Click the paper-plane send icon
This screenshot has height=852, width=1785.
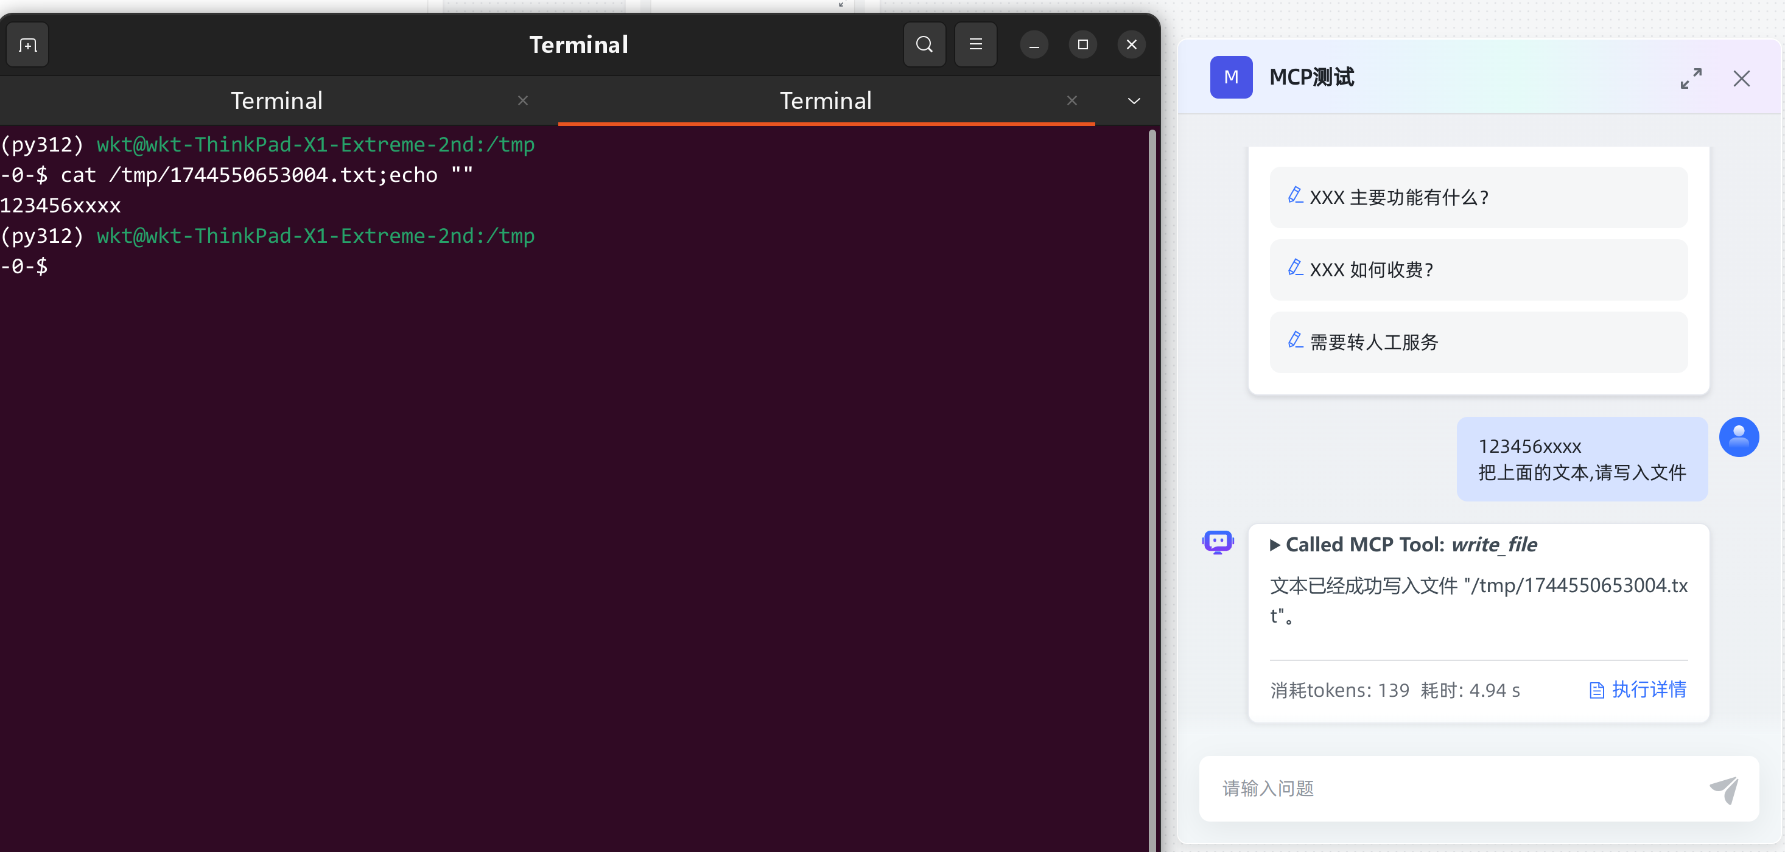click(1724, 789)
